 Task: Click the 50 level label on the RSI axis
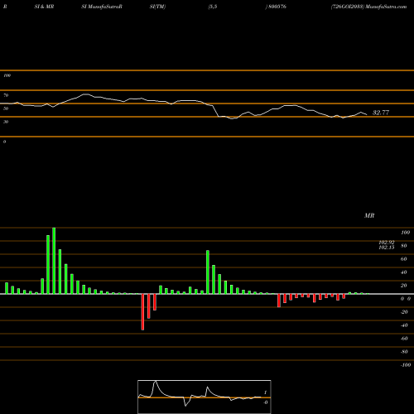coord(6,108)
